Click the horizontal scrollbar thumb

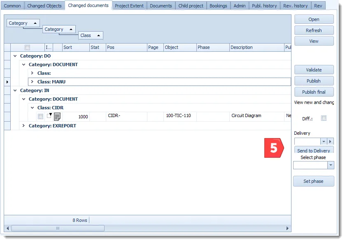click(x=58, y=228)
